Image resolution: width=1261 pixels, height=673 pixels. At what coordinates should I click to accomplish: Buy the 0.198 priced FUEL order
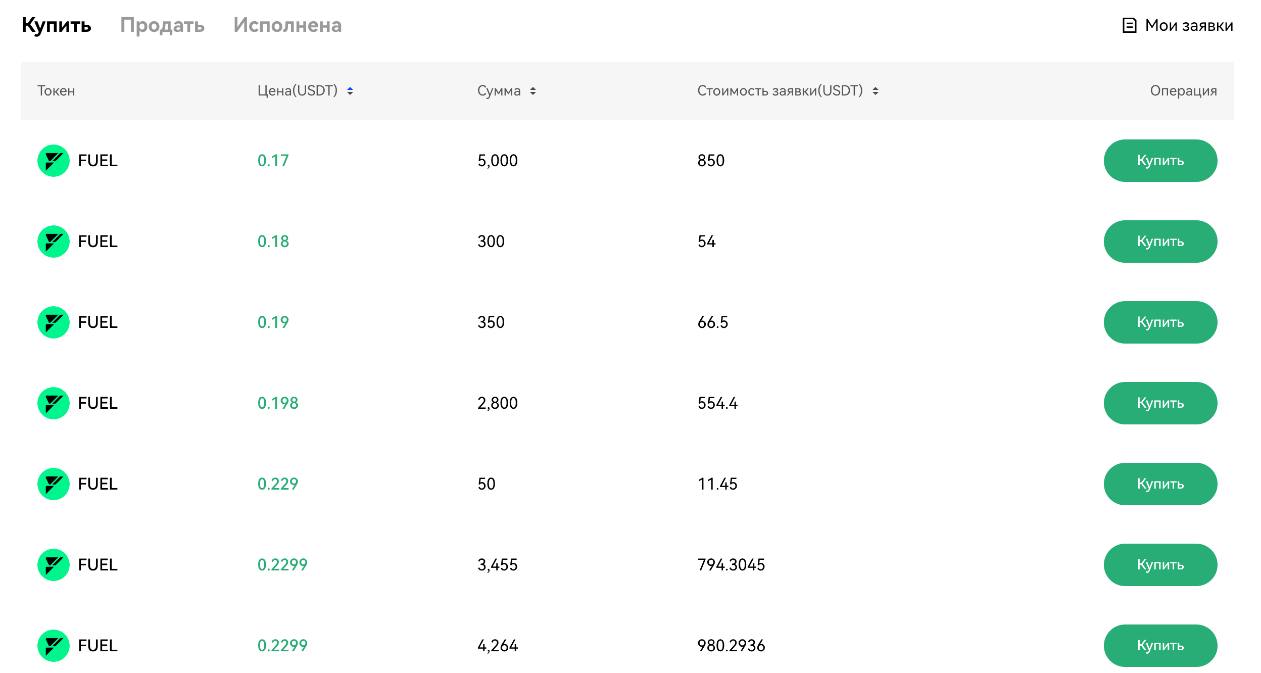point(1160,403)
